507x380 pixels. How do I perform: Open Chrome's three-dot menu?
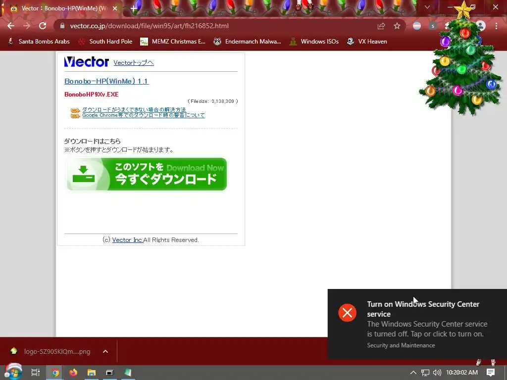click(496, 26)
